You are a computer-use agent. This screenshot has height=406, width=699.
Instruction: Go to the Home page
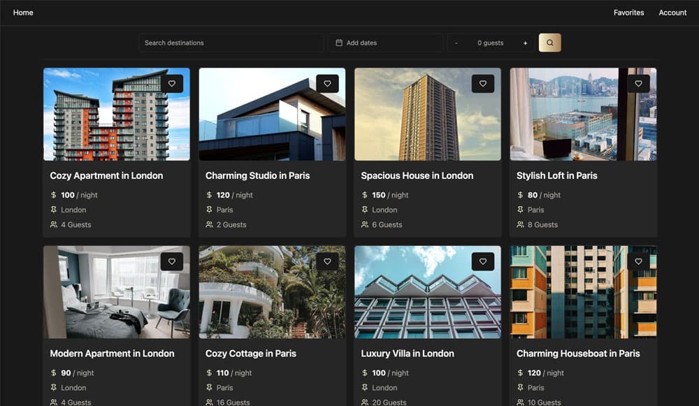(x=23, y=13)
